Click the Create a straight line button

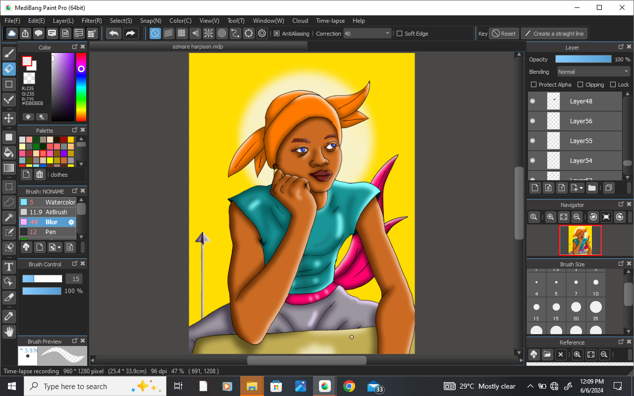coord(554,34)
